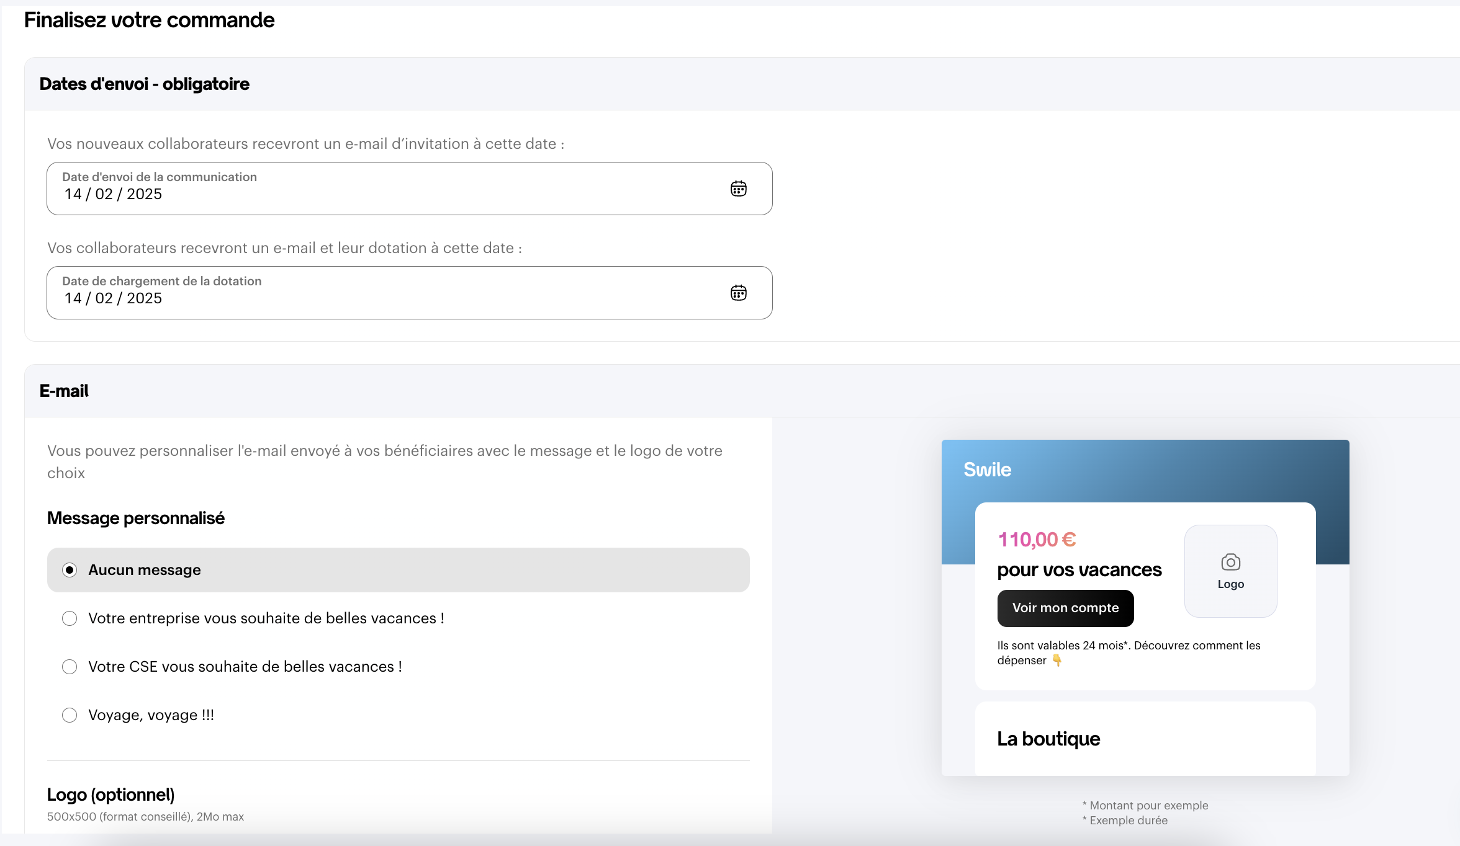Image resolution: width=1460 pixels, height=846 pixels.
Task: Click the 'Finalisez votre commande' page title
Action: tap(149, 20)
